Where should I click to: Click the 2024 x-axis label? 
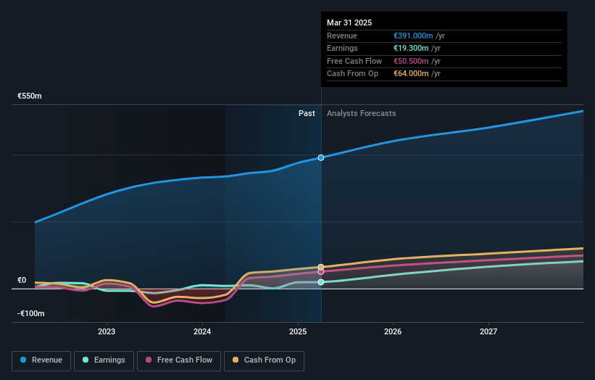point(202,332)
